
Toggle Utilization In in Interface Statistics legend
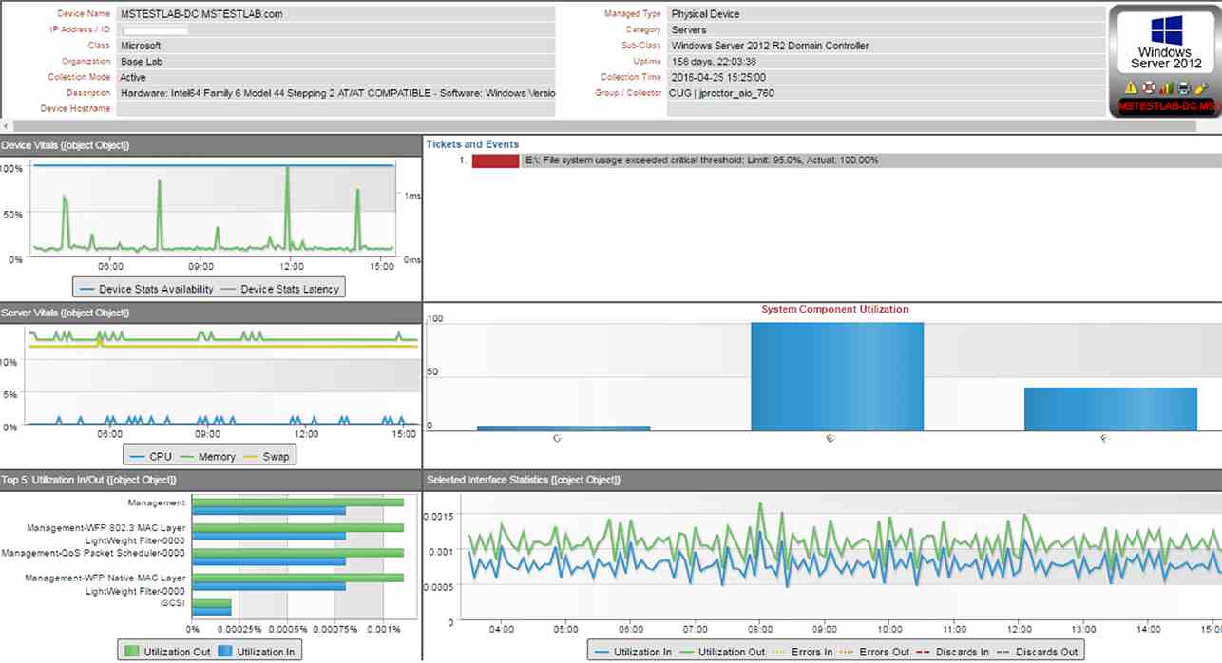pos(632,653)
